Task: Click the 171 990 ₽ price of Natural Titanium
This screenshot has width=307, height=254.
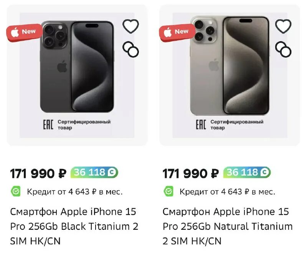Action: coord(191,173)
